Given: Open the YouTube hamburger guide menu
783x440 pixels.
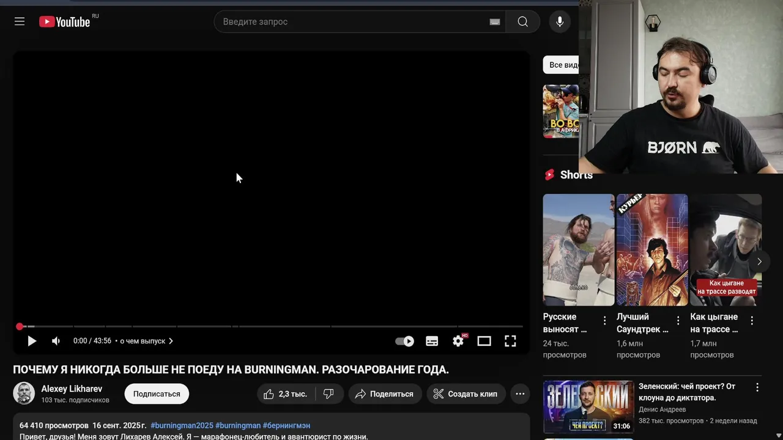Looking at the screenshot, I should click(x=20, y=21).
